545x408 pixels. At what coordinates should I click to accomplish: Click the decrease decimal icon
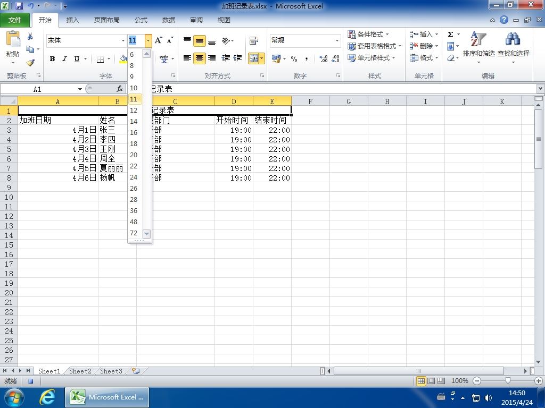click(x=335, y=58)
